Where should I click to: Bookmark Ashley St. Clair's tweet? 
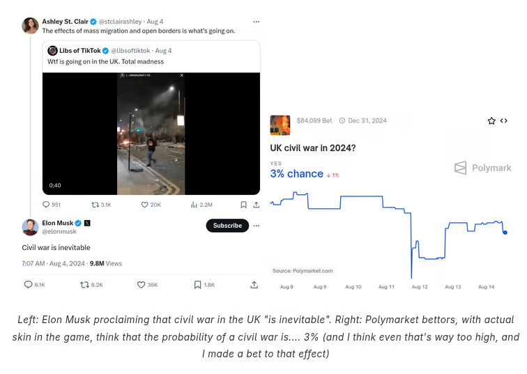243,205
